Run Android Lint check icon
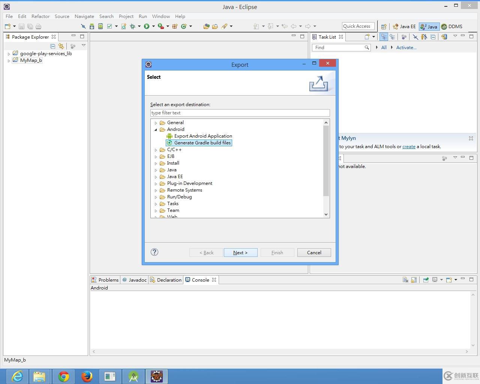The height and width of the screenshot is (384, 480). point(109,26)
